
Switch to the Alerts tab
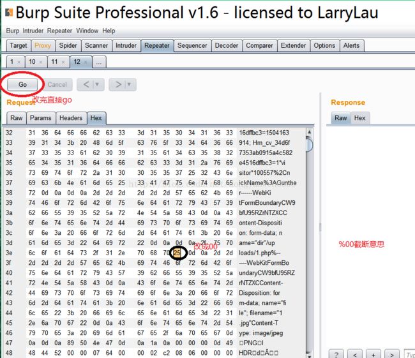click(x=352, y=45)
